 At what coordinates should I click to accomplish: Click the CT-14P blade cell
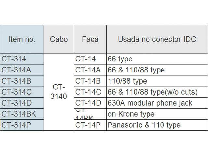tap(90, 125)
